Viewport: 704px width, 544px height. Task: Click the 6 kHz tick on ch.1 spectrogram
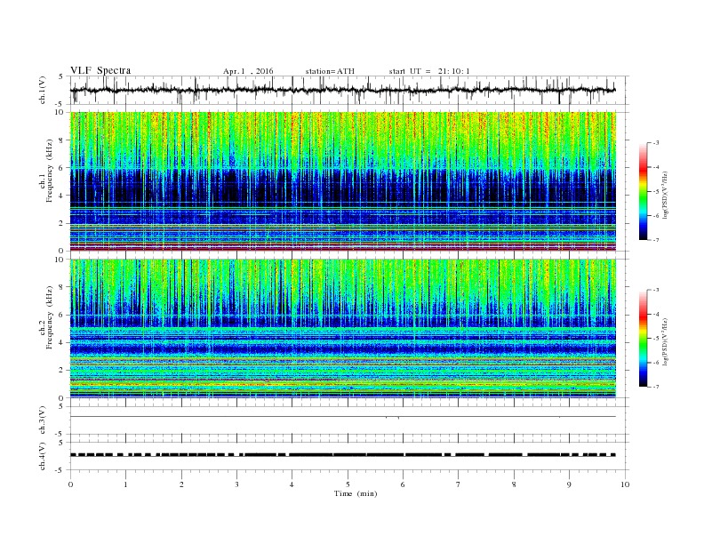click(61, 168)
